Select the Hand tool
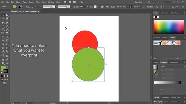This screenshot has height=104, width=186. coord(3,63)
